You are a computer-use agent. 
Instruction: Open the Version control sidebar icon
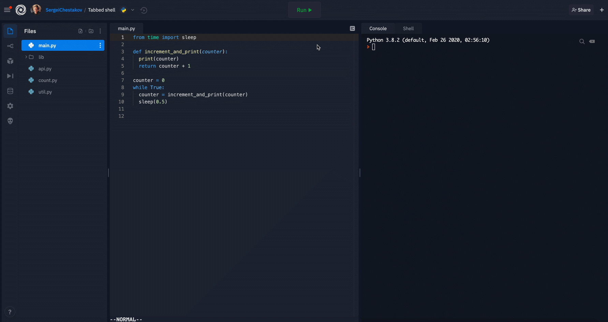(x=10, y=46)
